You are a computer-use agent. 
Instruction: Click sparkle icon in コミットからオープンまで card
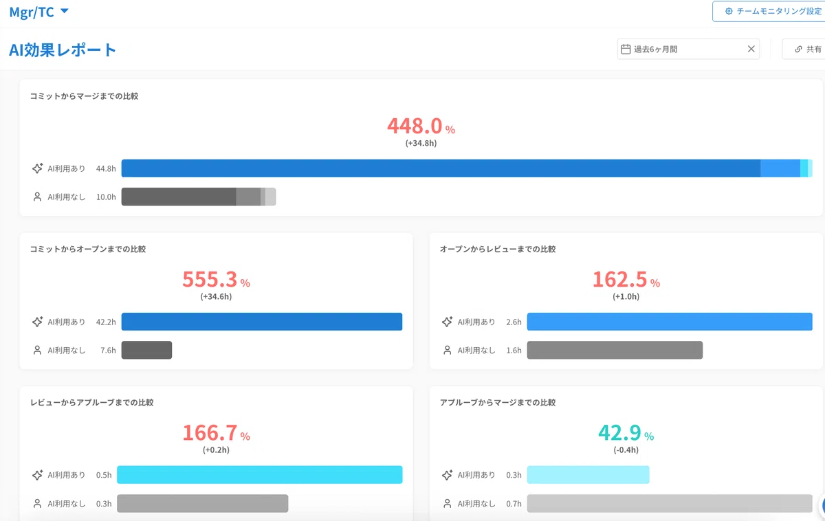[38, 322]
